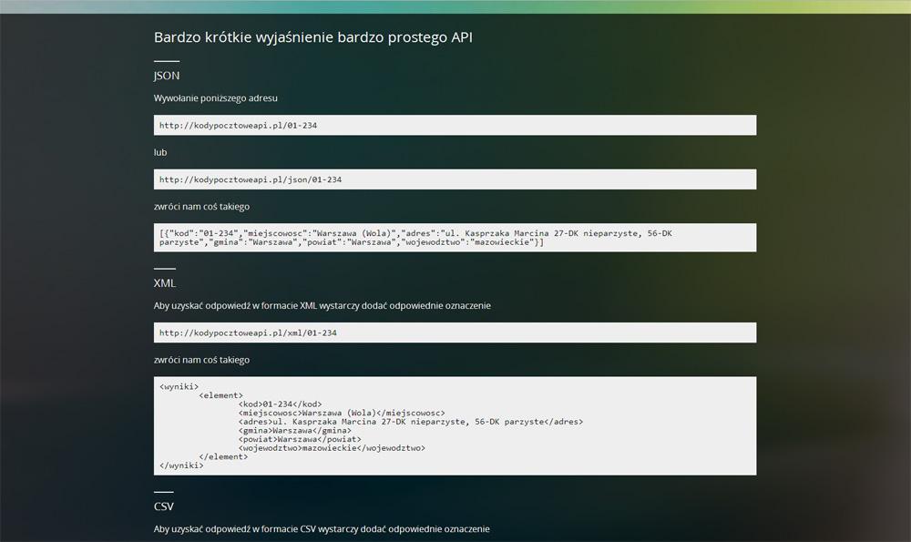Click the sentence about obtaining a CSV response
Image resolution: width=911 pixels, height=542 pixels.
pyautogui.click(x=322, y=529)
